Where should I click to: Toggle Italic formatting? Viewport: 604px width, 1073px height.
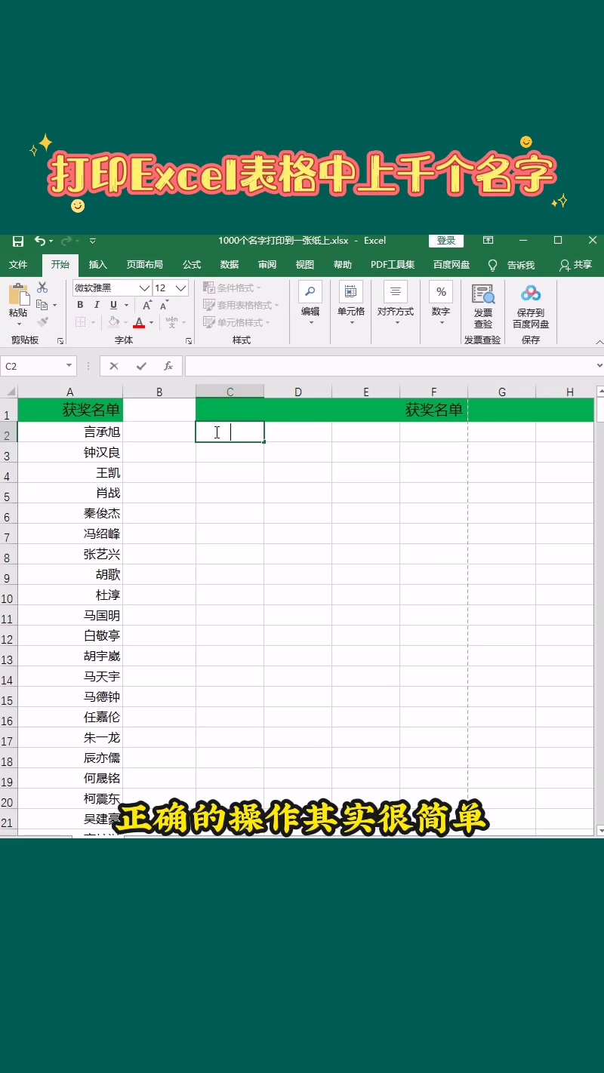97,305
